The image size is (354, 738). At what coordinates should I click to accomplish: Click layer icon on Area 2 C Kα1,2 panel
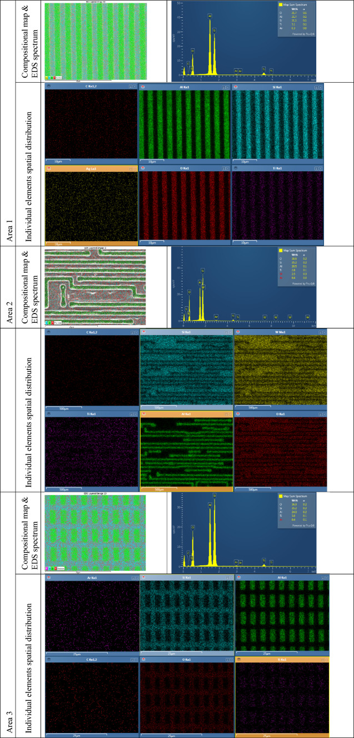click(48, 332)
